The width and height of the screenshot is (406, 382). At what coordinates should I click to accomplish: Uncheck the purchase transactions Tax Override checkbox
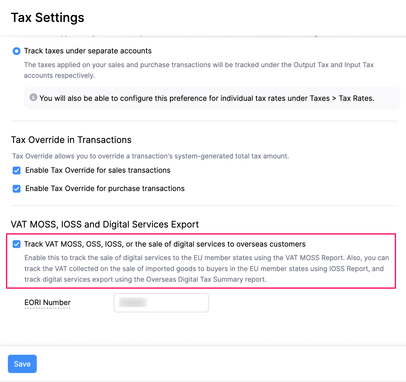[17, 189]
